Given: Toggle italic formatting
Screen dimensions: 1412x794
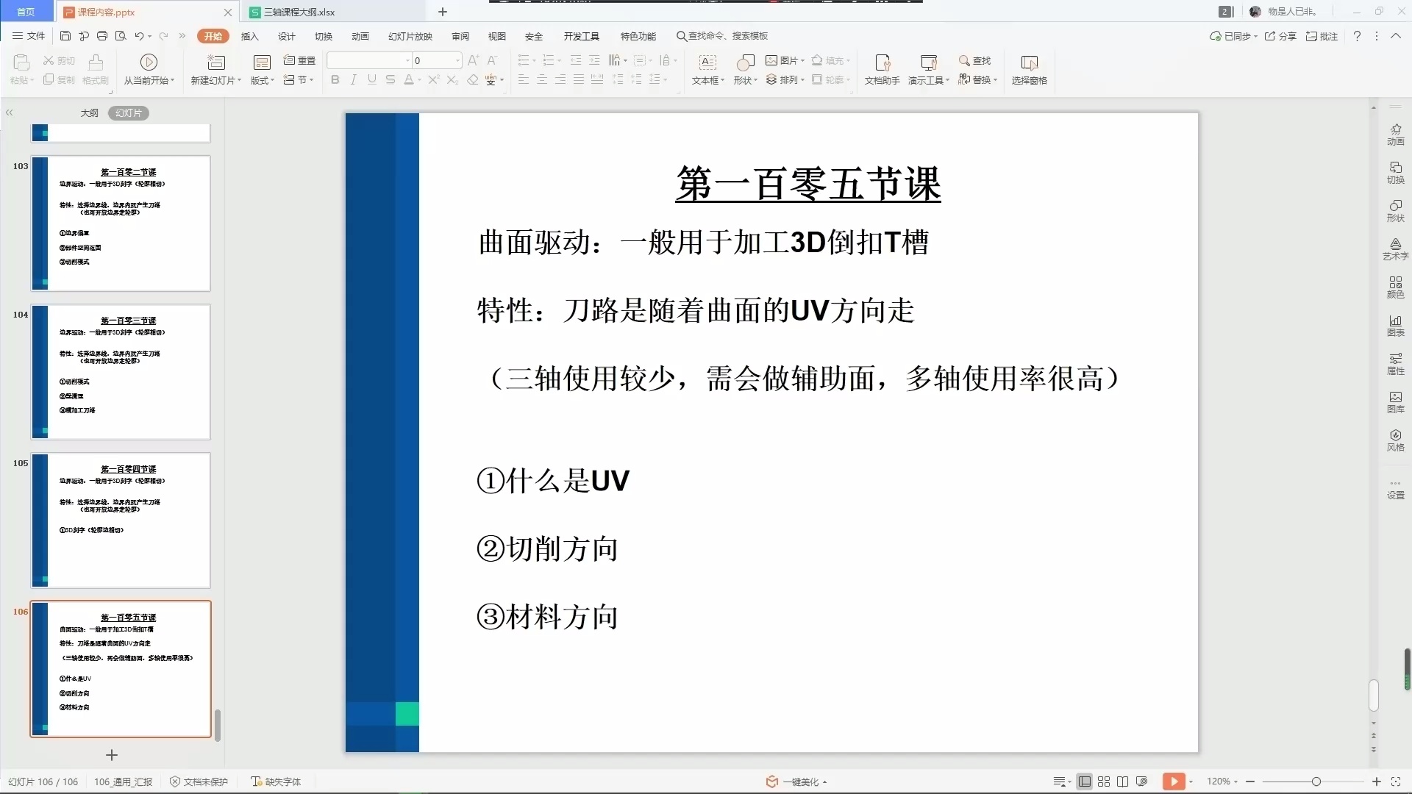Looking at the screenshot, I should coord(353,79).
